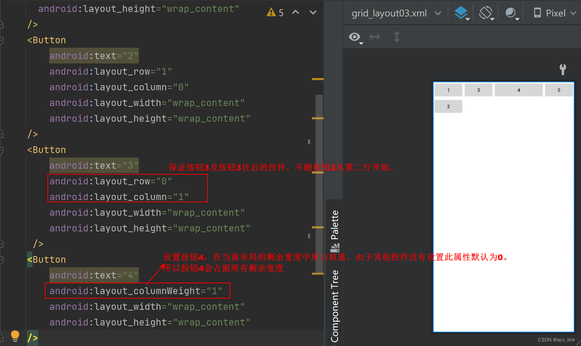Click the layout_column="0" attribute line
581x346 pixels.
(119, 87)
